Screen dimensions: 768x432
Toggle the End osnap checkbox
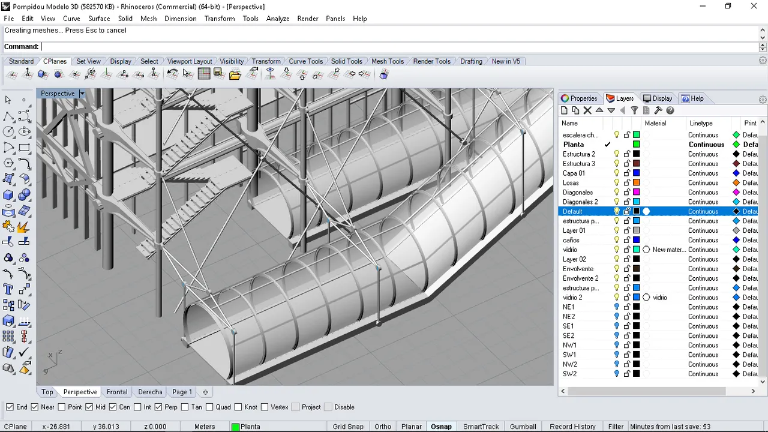tap(10, 407)
